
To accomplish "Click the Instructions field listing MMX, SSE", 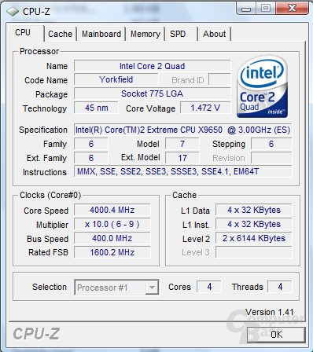I will point(182,171).
